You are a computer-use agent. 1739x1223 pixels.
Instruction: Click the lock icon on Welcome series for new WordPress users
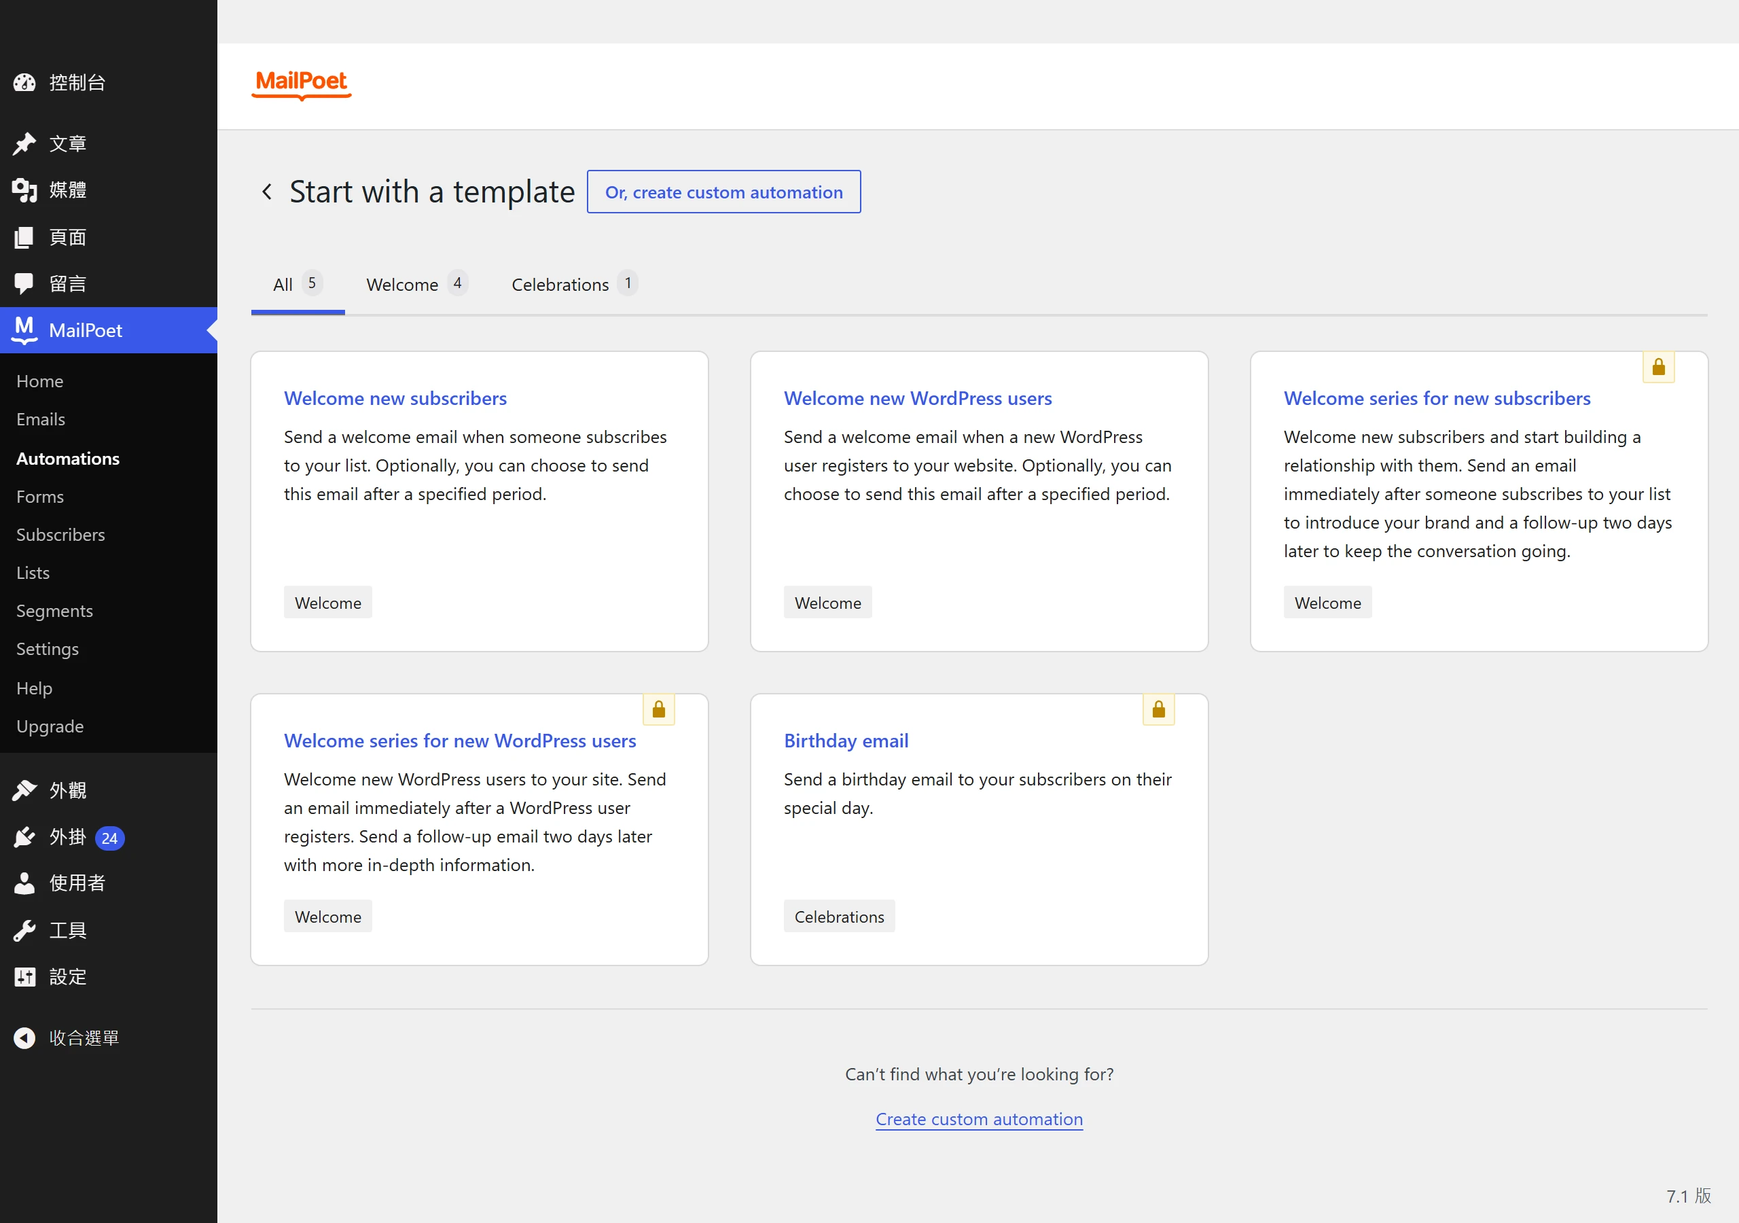[658, 710]
